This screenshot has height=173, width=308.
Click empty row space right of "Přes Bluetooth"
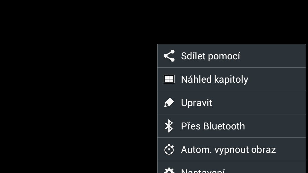276,126
